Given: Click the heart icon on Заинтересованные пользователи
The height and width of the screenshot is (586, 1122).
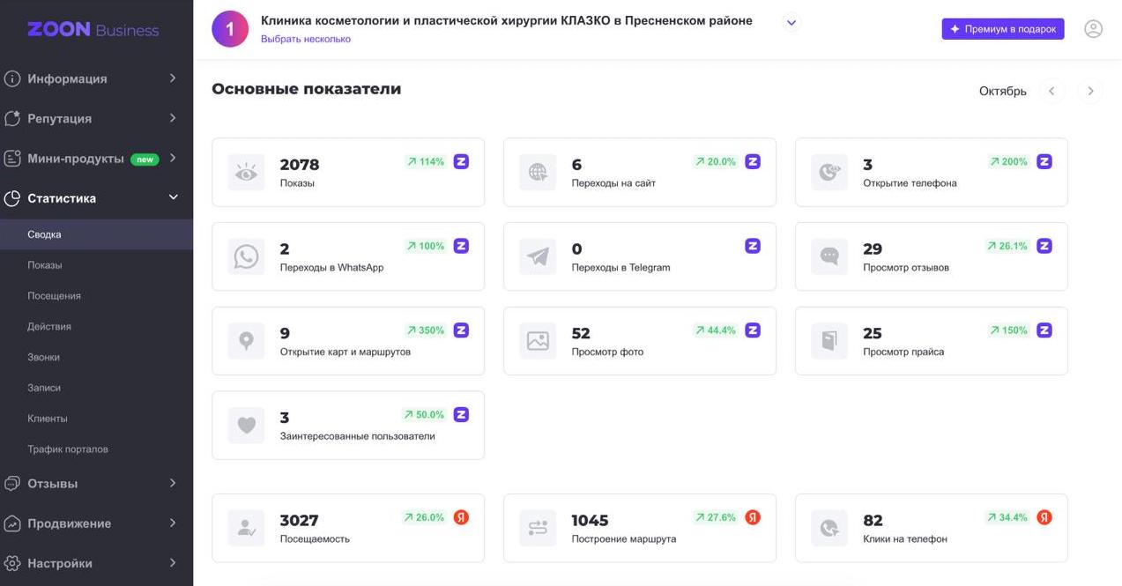Looking at the screenshot, I should point(245,423).
